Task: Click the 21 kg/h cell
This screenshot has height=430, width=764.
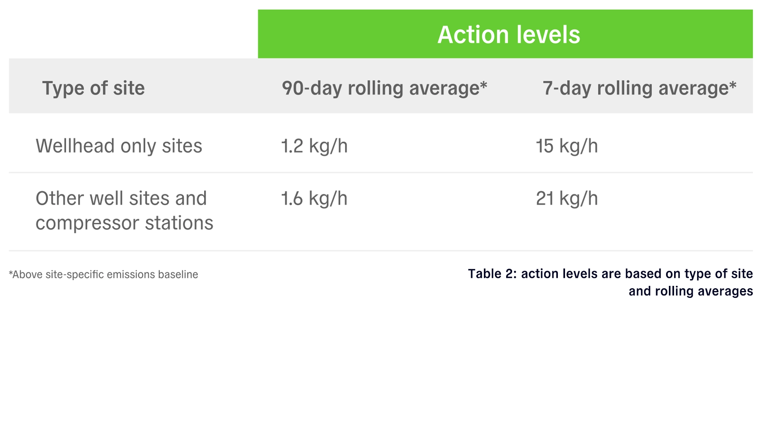Action: [567, 198]
